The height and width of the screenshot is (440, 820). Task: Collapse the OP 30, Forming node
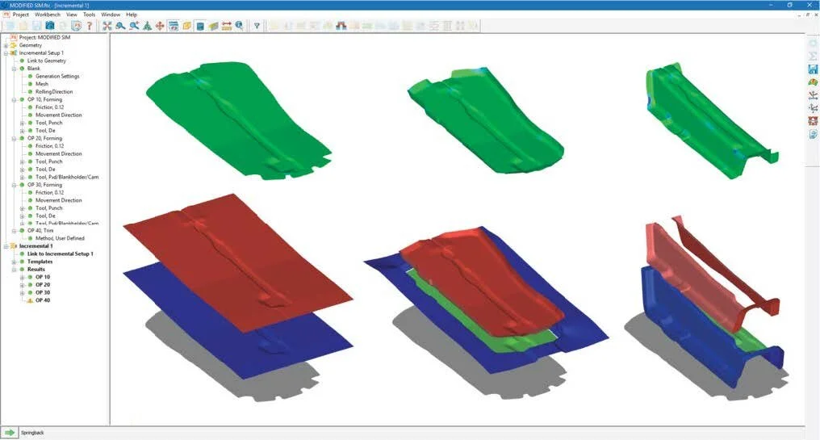pos(14,185)
